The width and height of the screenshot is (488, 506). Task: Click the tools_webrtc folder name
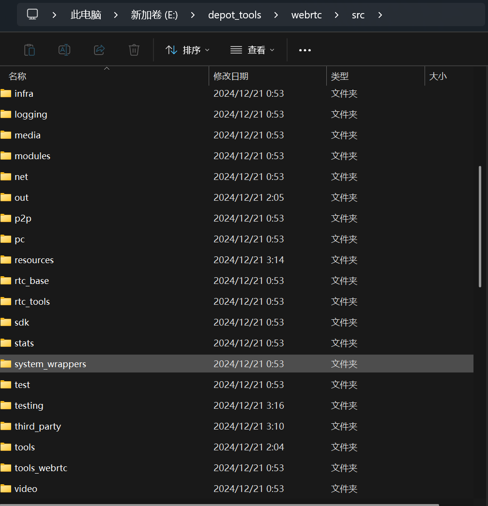tap(41, 468)
